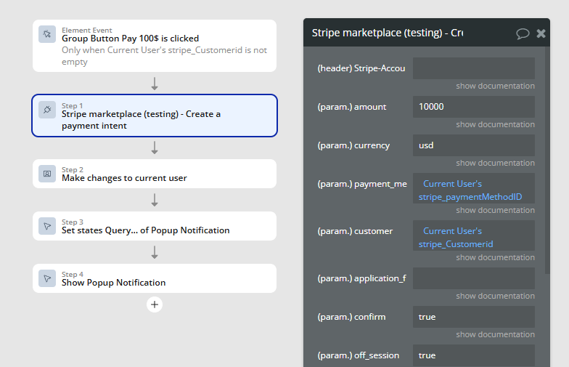Click the '(param.) payment_me' label
This screenshot has width=569, height=367.
click(362, 184)
